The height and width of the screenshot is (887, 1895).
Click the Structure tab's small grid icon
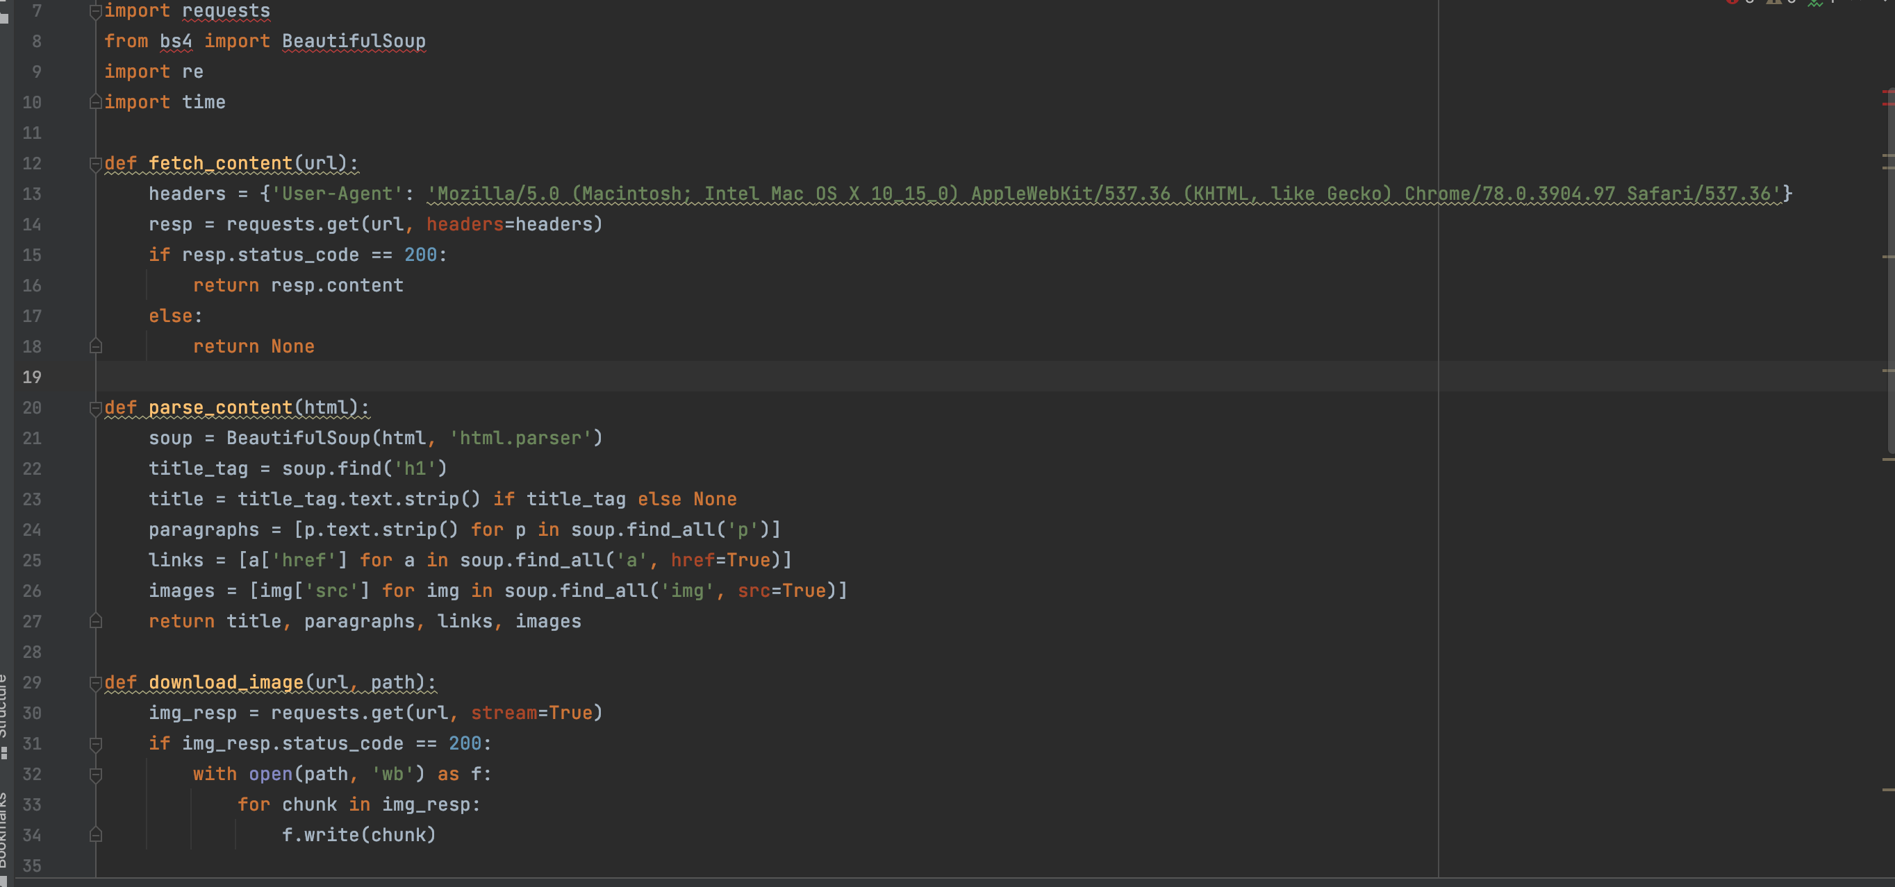pyautogui.click(x=3, y=752)
